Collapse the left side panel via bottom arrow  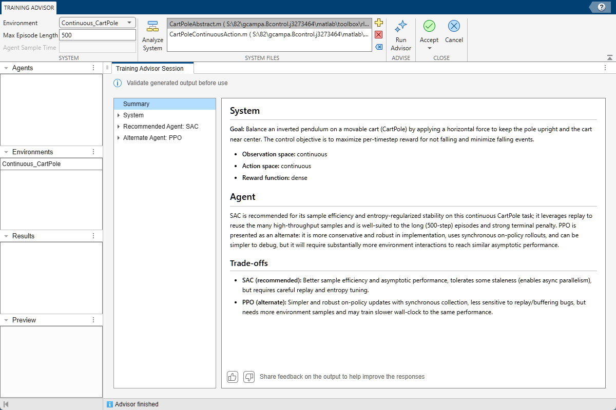coord(6,404)
